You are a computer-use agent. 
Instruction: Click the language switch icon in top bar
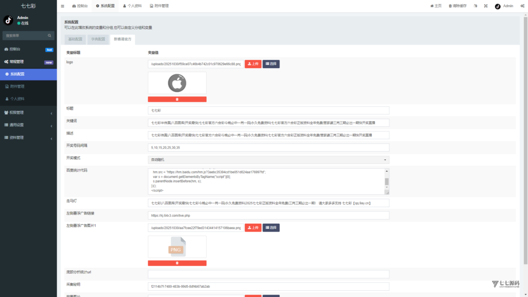tap(475, 6)
